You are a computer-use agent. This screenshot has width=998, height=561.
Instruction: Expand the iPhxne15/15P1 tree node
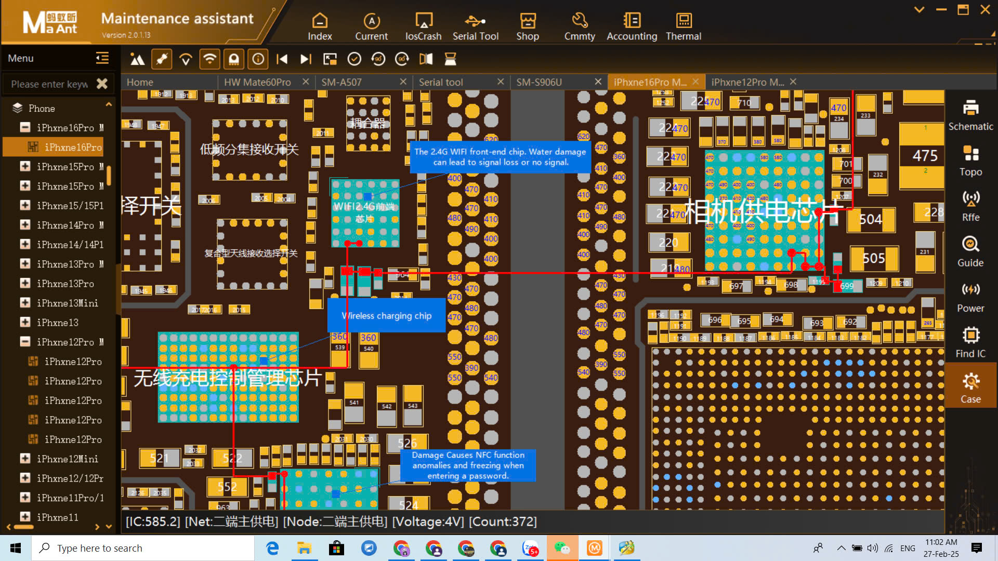pos(24,205)
